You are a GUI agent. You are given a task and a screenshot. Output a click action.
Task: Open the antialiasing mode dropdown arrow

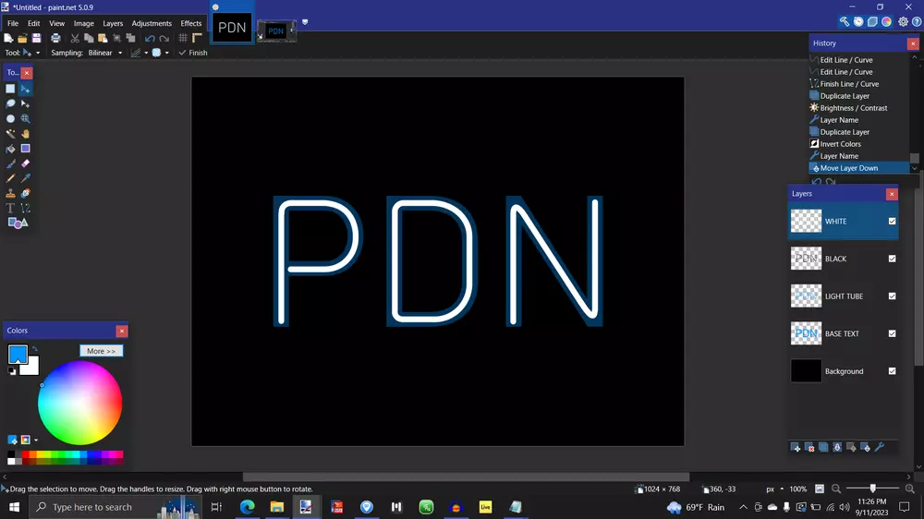[146, 53]
